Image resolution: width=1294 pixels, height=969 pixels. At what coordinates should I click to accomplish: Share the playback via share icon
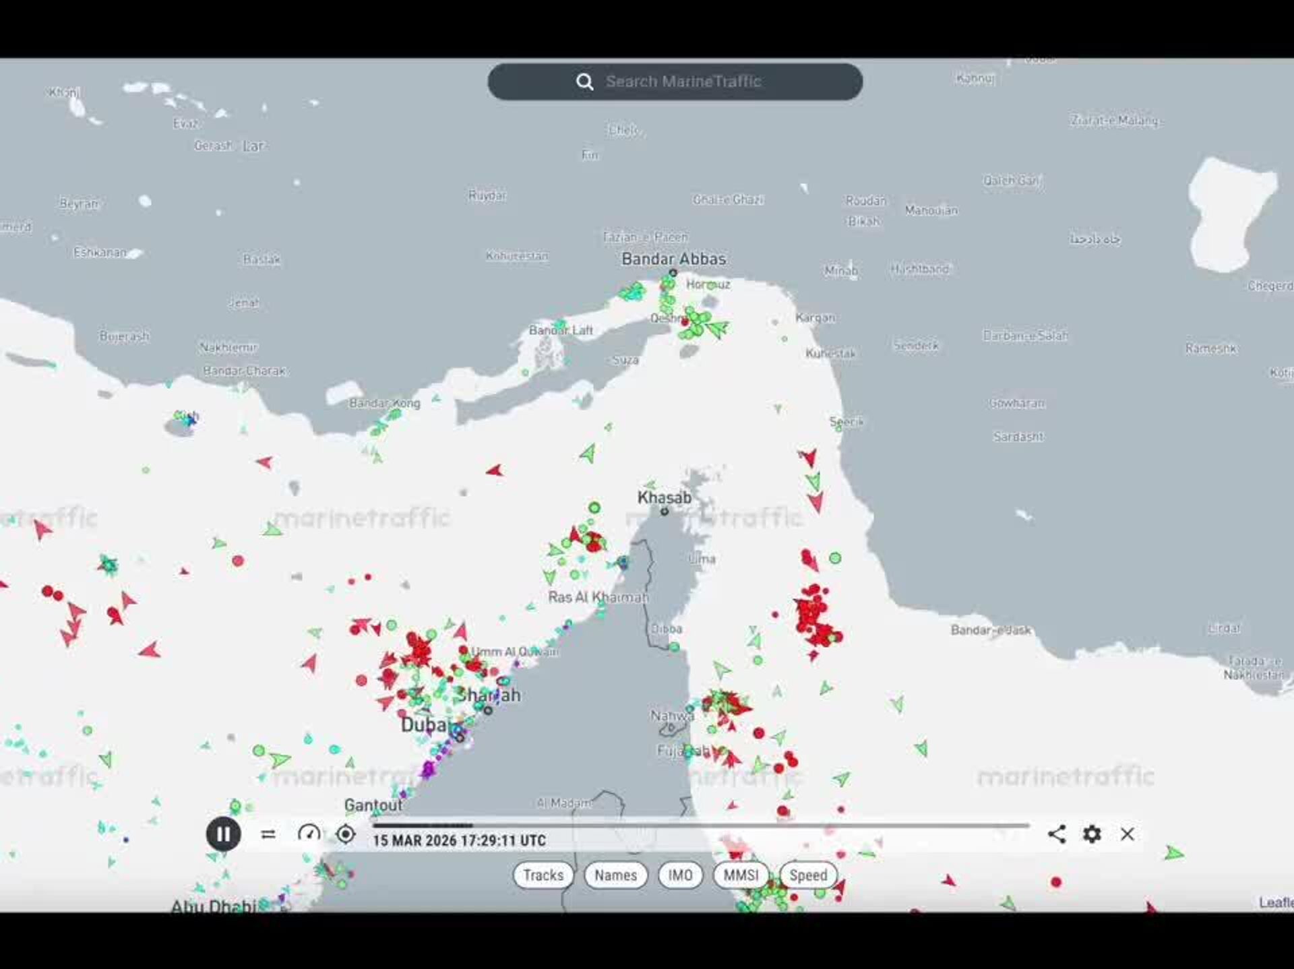(1056, 834)
